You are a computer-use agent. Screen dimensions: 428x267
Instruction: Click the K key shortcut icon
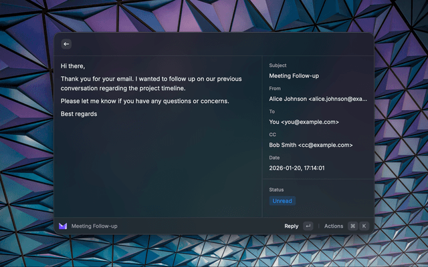364,226
